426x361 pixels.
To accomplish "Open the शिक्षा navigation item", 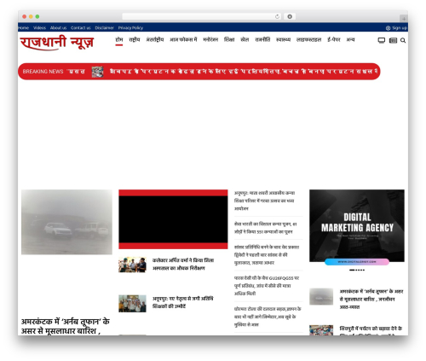I will (229, 40).
